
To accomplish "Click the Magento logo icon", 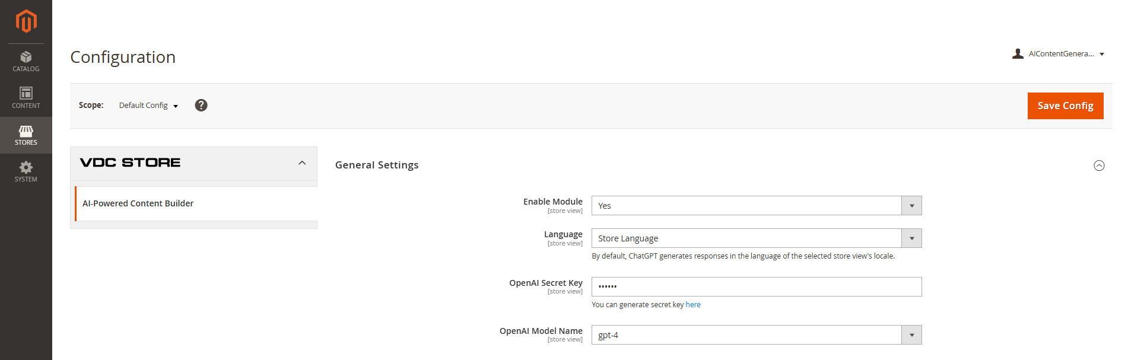I will click(26, 21).
